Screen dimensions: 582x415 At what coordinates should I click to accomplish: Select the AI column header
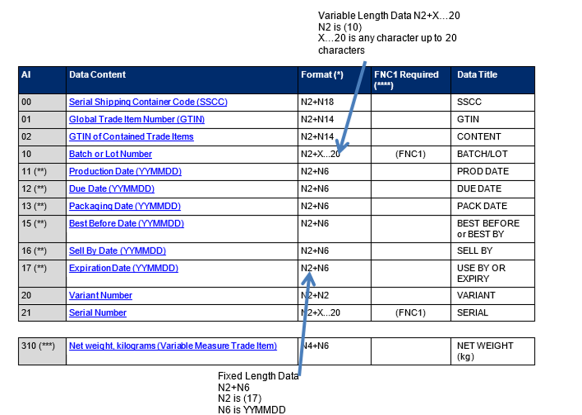pos(42,80)
